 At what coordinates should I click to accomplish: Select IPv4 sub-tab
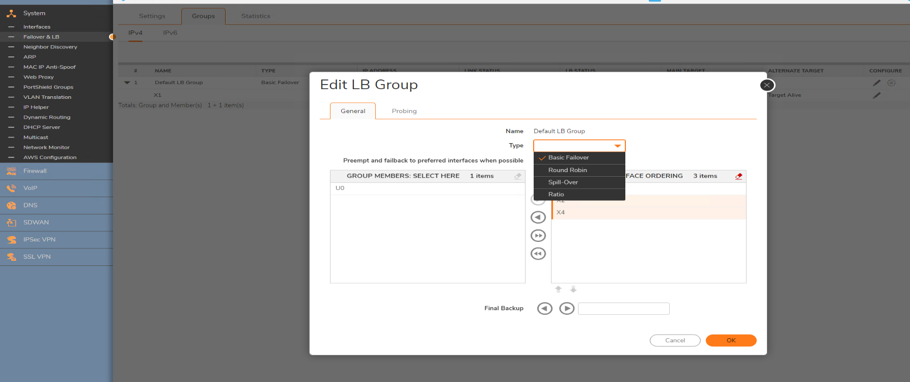tap(135, 33)
